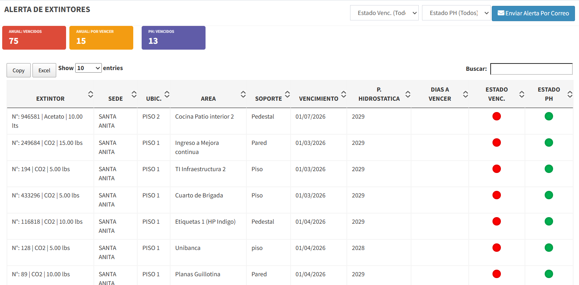Image resolution: width=579 pixels, height=285 pixels.
Task: Select the Anual: Por Vencer orange card
Action: (x=101, y=38)
